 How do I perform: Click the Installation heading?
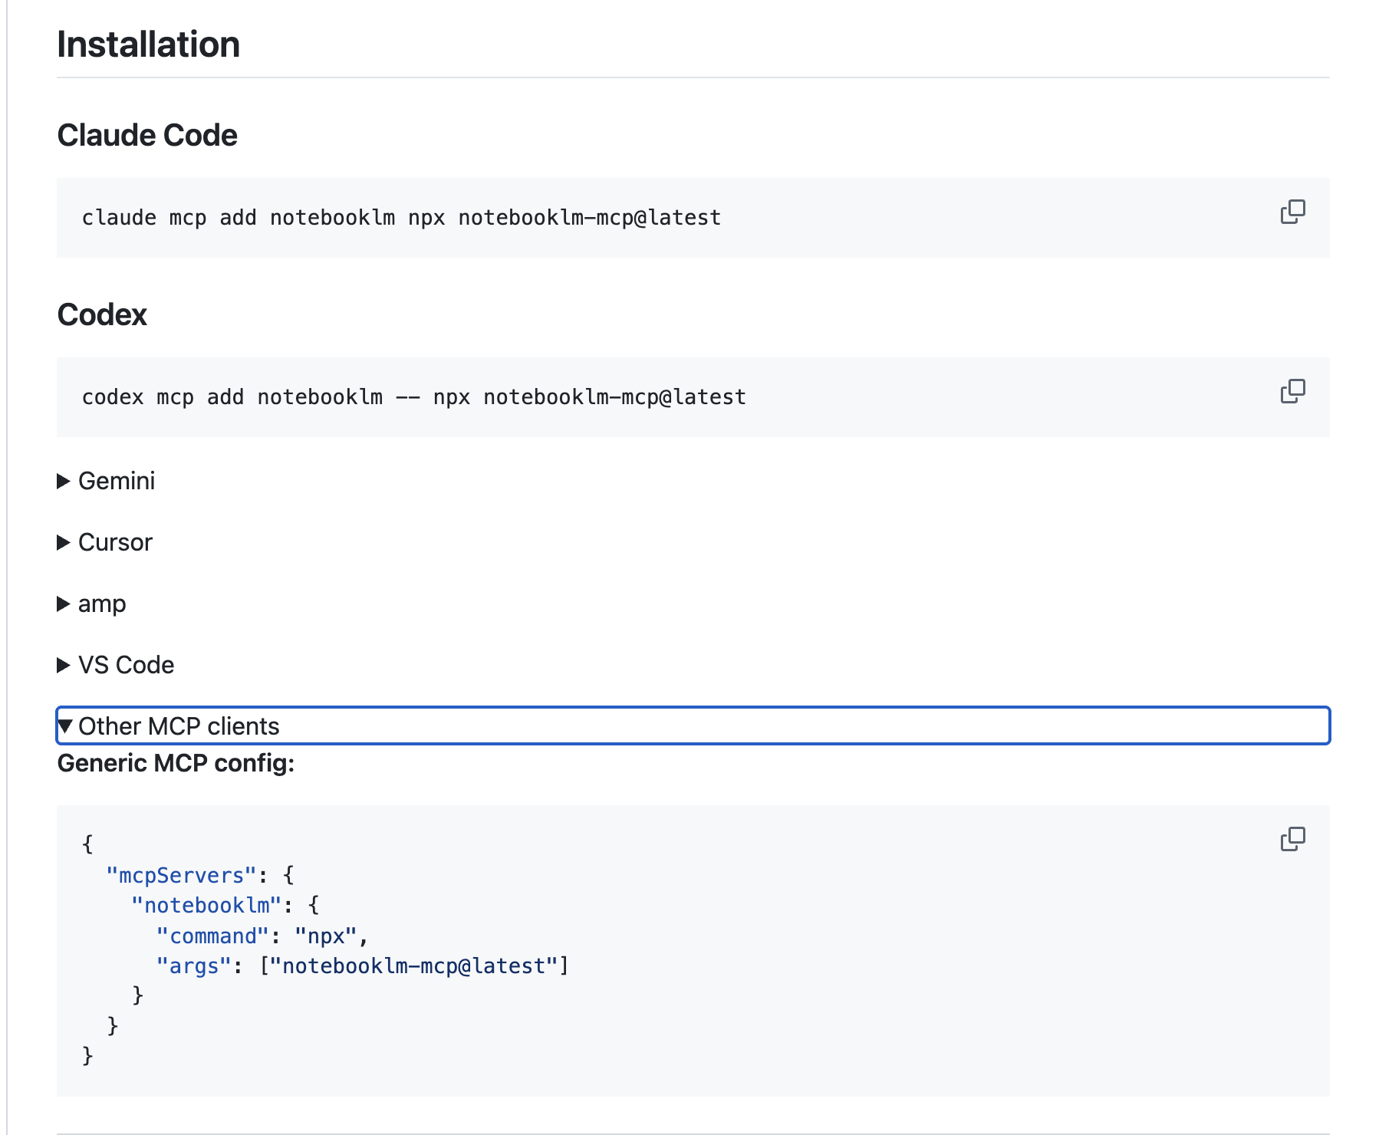tap(149, 44)
